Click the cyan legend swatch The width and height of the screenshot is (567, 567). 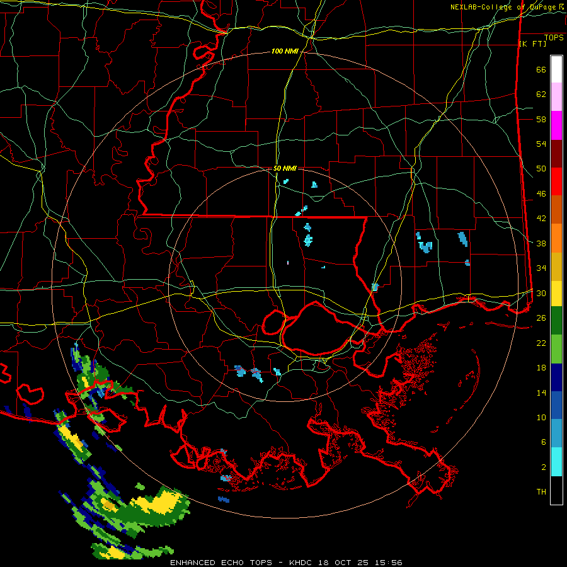(556, 462)
